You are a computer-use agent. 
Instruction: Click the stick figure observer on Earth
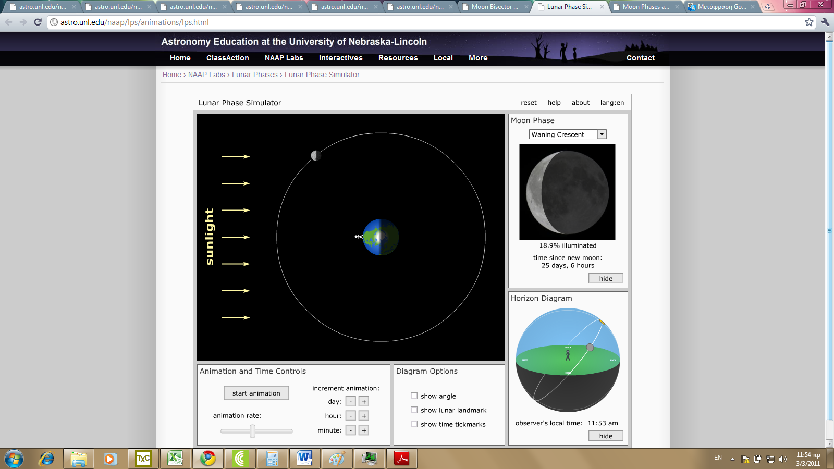[358, 237]
